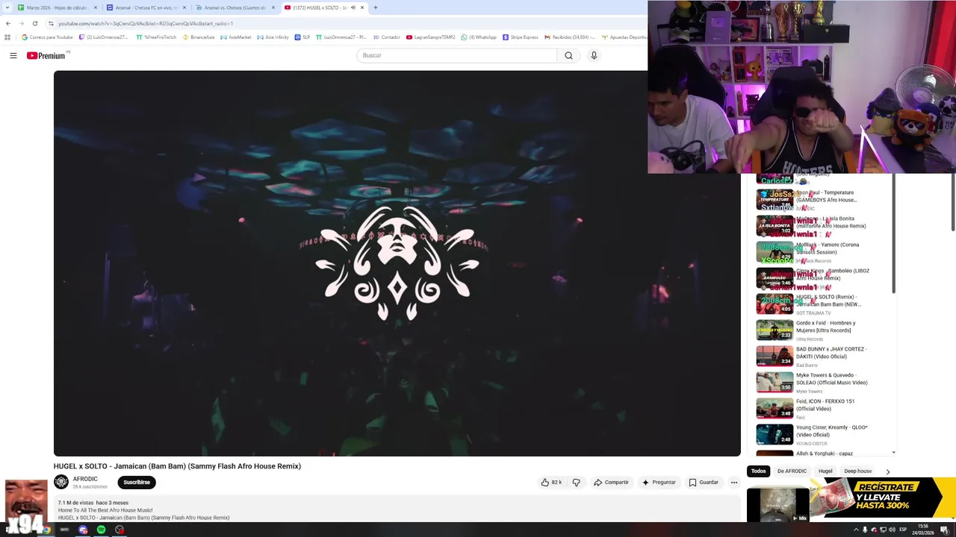
Task: Close the HUGEL x SOLTO tab
Action: (x=362, y=7)
